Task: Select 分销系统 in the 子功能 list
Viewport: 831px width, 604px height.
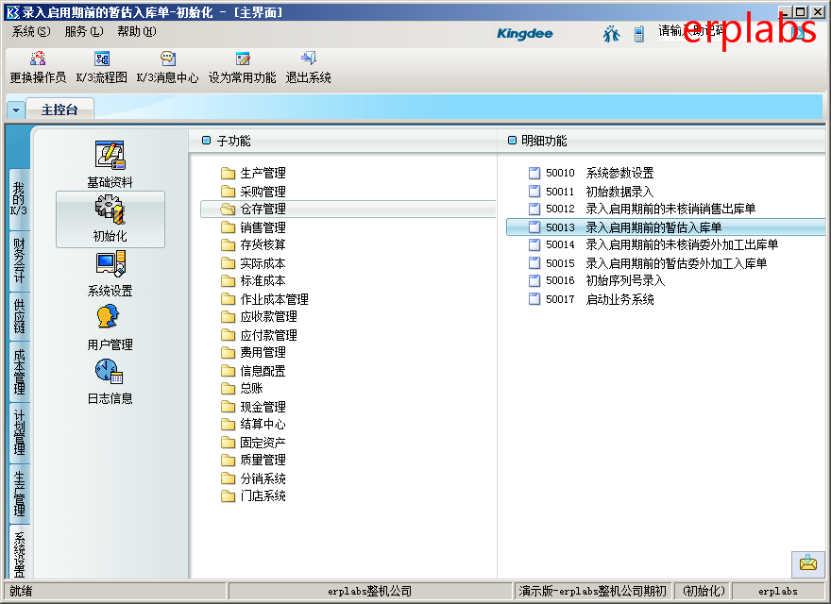Action: point(263,478)
